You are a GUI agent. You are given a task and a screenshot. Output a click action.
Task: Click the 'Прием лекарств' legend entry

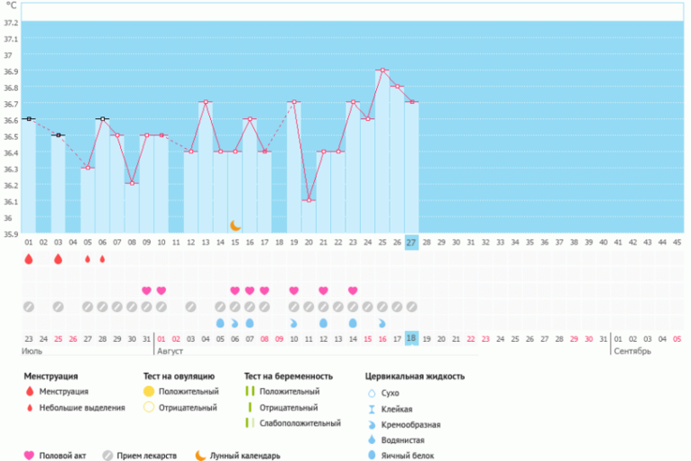pos(143,455)
